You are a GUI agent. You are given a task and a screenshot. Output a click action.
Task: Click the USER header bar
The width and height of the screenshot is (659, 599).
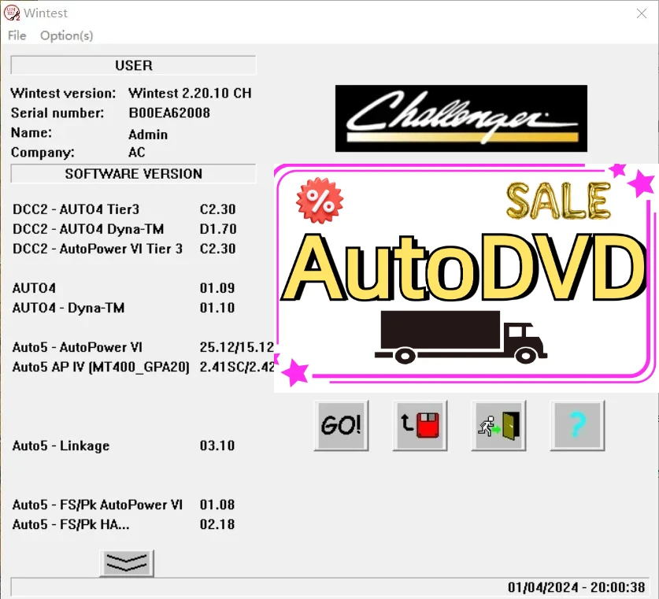pos(133,65)
